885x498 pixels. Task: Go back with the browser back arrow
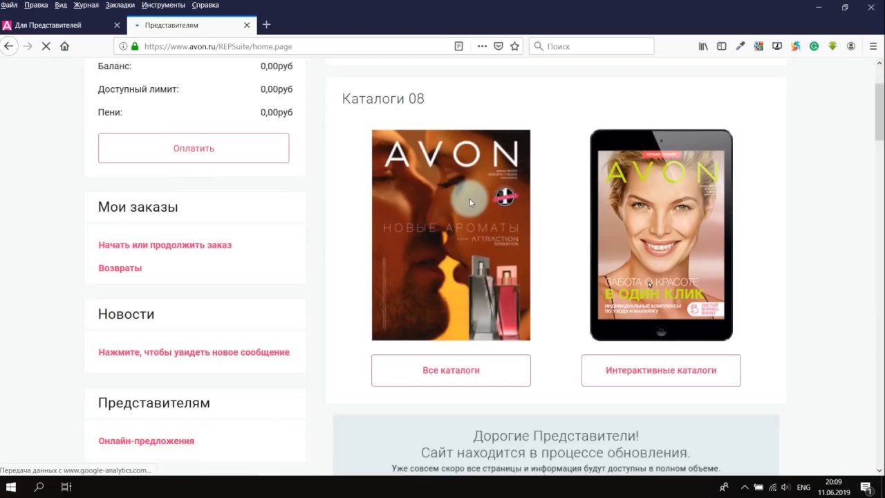(x=8, y=46)
